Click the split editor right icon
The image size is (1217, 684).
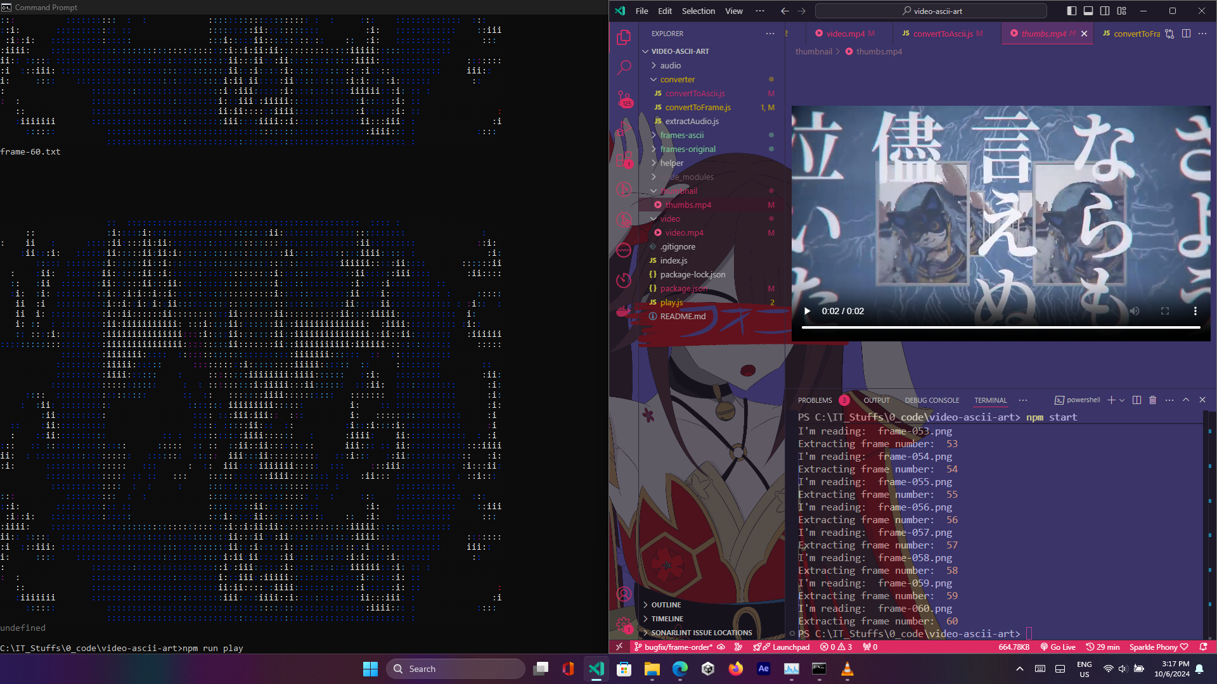(1186, 34)
